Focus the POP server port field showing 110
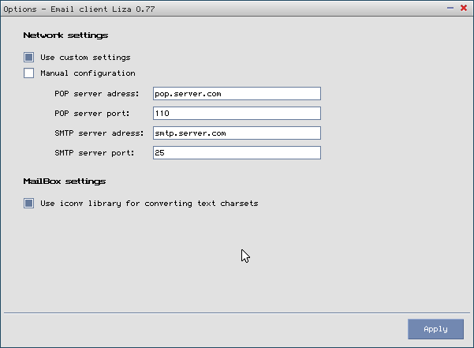 [x=237, y=114]
